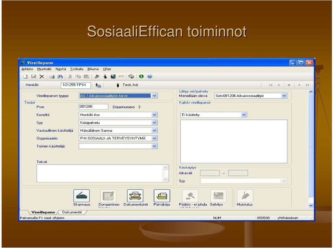Expand the Keneltä dropdown
Screen dimensions: 333x248
(x=155, y=115)
